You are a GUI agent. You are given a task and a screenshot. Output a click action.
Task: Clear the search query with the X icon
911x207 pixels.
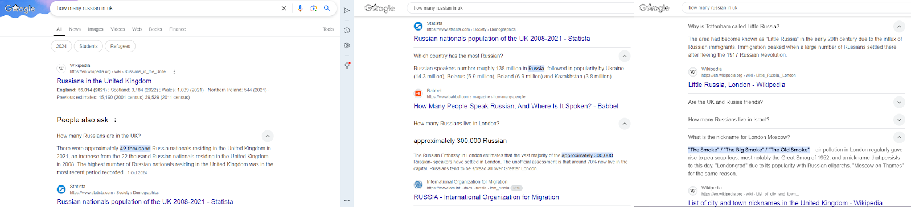[284, 9]
